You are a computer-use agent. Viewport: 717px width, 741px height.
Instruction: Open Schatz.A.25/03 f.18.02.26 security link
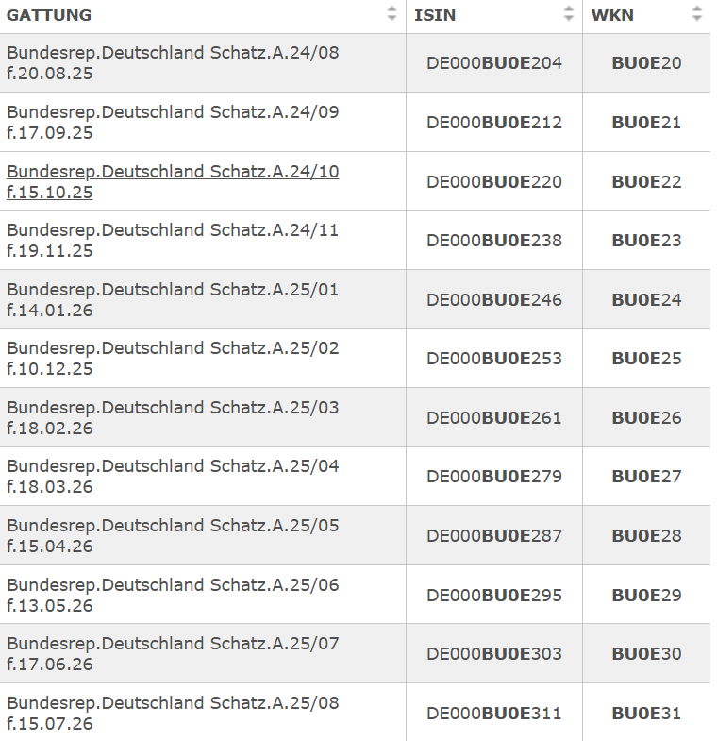pos(173,417)
